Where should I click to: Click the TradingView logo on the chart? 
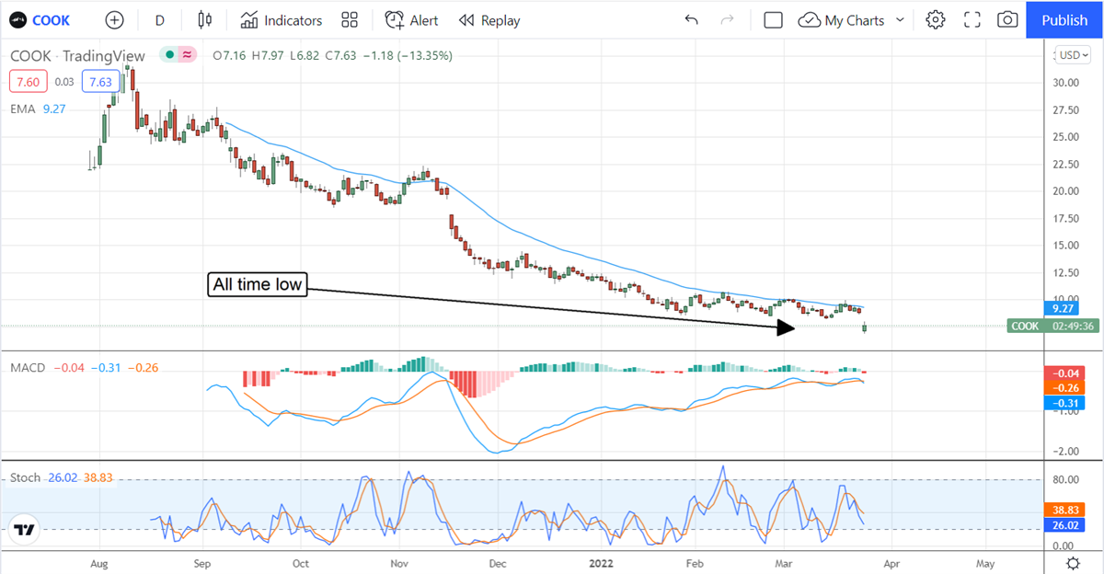click(x=25, y=530)
